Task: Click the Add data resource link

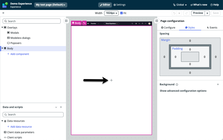Action: (x=20, y=126)
